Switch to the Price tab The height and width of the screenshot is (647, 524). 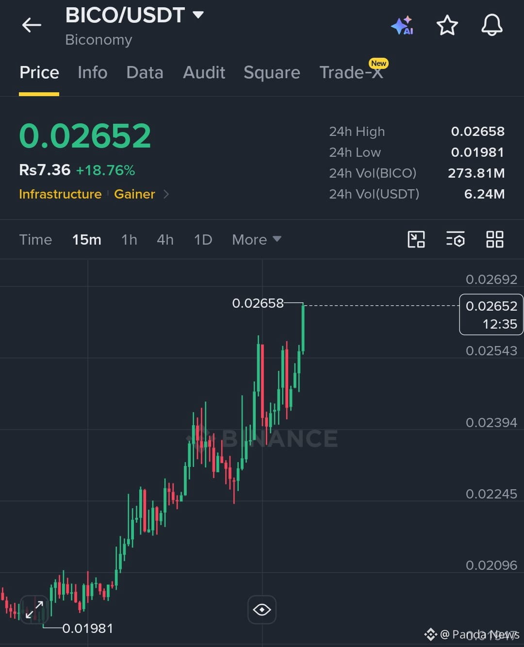click(x=39, y=73)
